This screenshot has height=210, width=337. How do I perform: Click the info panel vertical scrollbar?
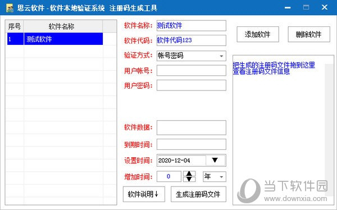pos(329,130)
